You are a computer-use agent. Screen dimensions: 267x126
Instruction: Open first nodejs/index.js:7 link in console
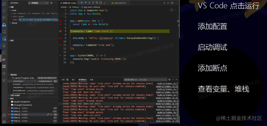(168, 83)
